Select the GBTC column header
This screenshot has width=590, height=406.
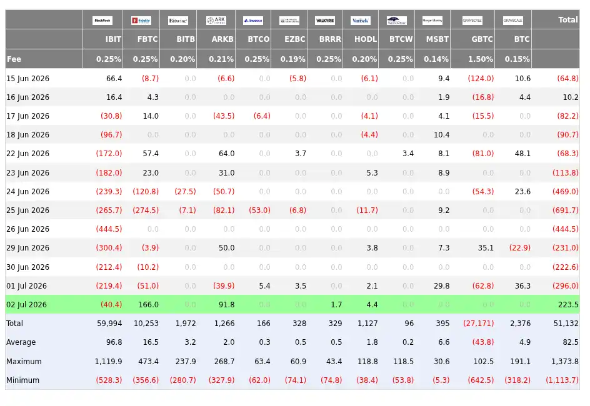(x=482, y=39)
